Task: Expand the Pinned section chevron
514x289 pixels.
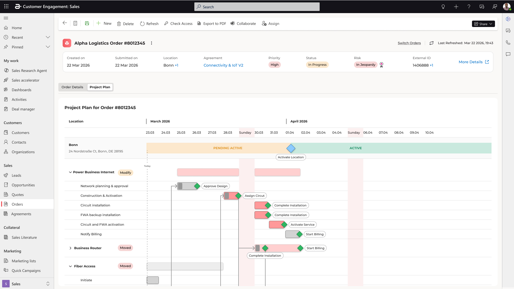Action: point(48,47)
